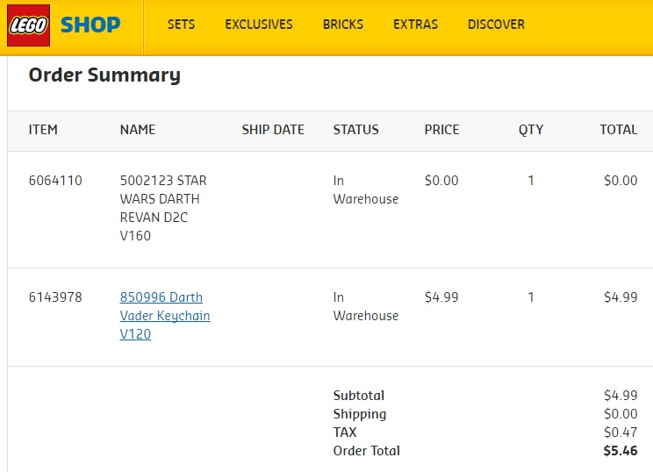Select the PRICE column header
653x472 pixels.
[441, 130]
